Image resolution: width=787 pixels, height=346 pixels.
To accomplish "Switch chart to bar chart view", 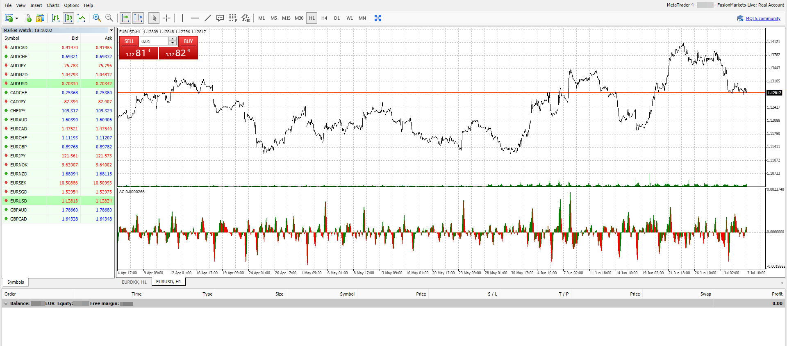I will click(x=56, y=18).
